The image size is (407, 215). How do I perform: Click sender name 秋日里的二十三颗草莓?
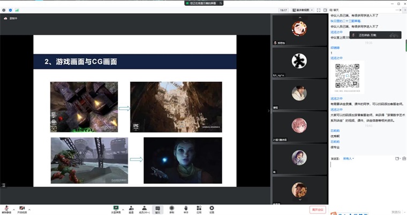[x=346, y=21]
